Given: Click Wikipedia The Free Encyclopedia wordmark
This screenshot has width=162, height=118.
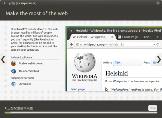Looking at the screenshot, I should click(x=84, y=78).
